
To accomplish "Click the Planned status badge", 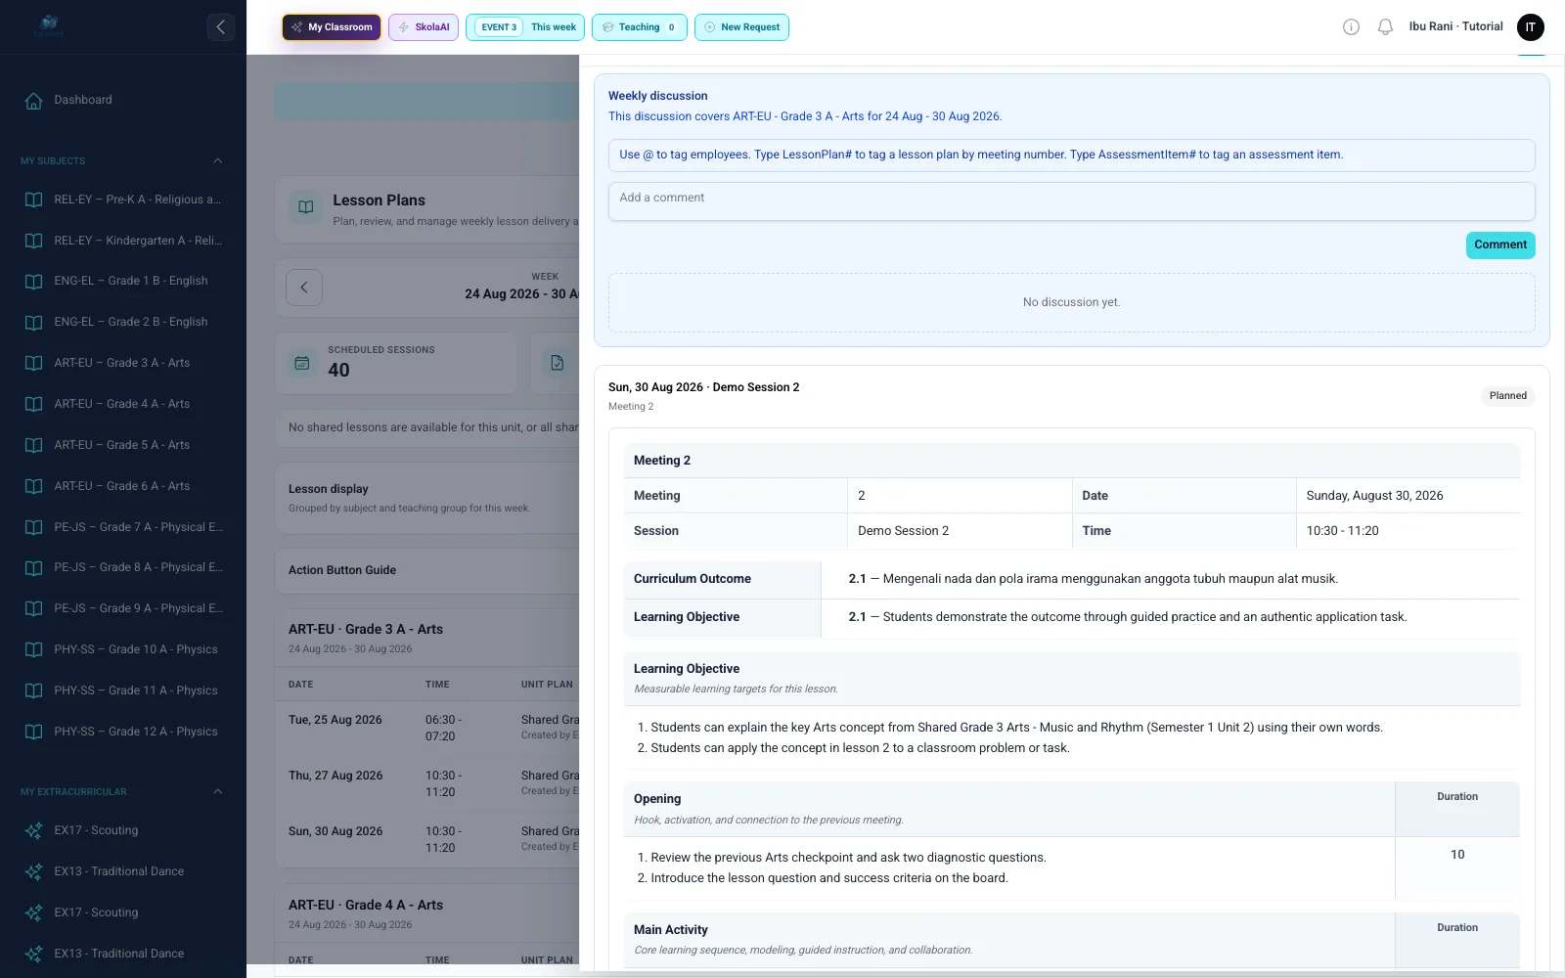I will point(1507,396).
